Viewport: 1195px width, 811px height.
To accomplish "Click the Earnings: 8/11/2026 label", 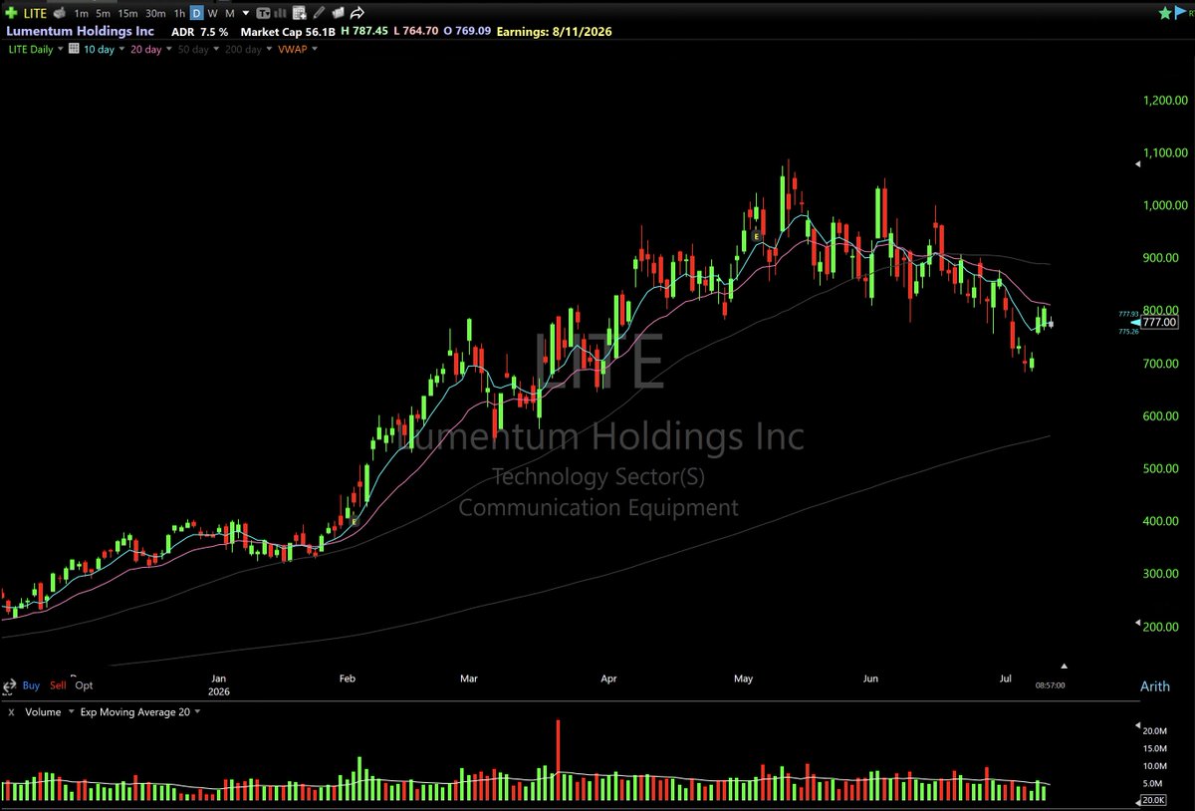I will pyautogui.click(x=557, y=31).
